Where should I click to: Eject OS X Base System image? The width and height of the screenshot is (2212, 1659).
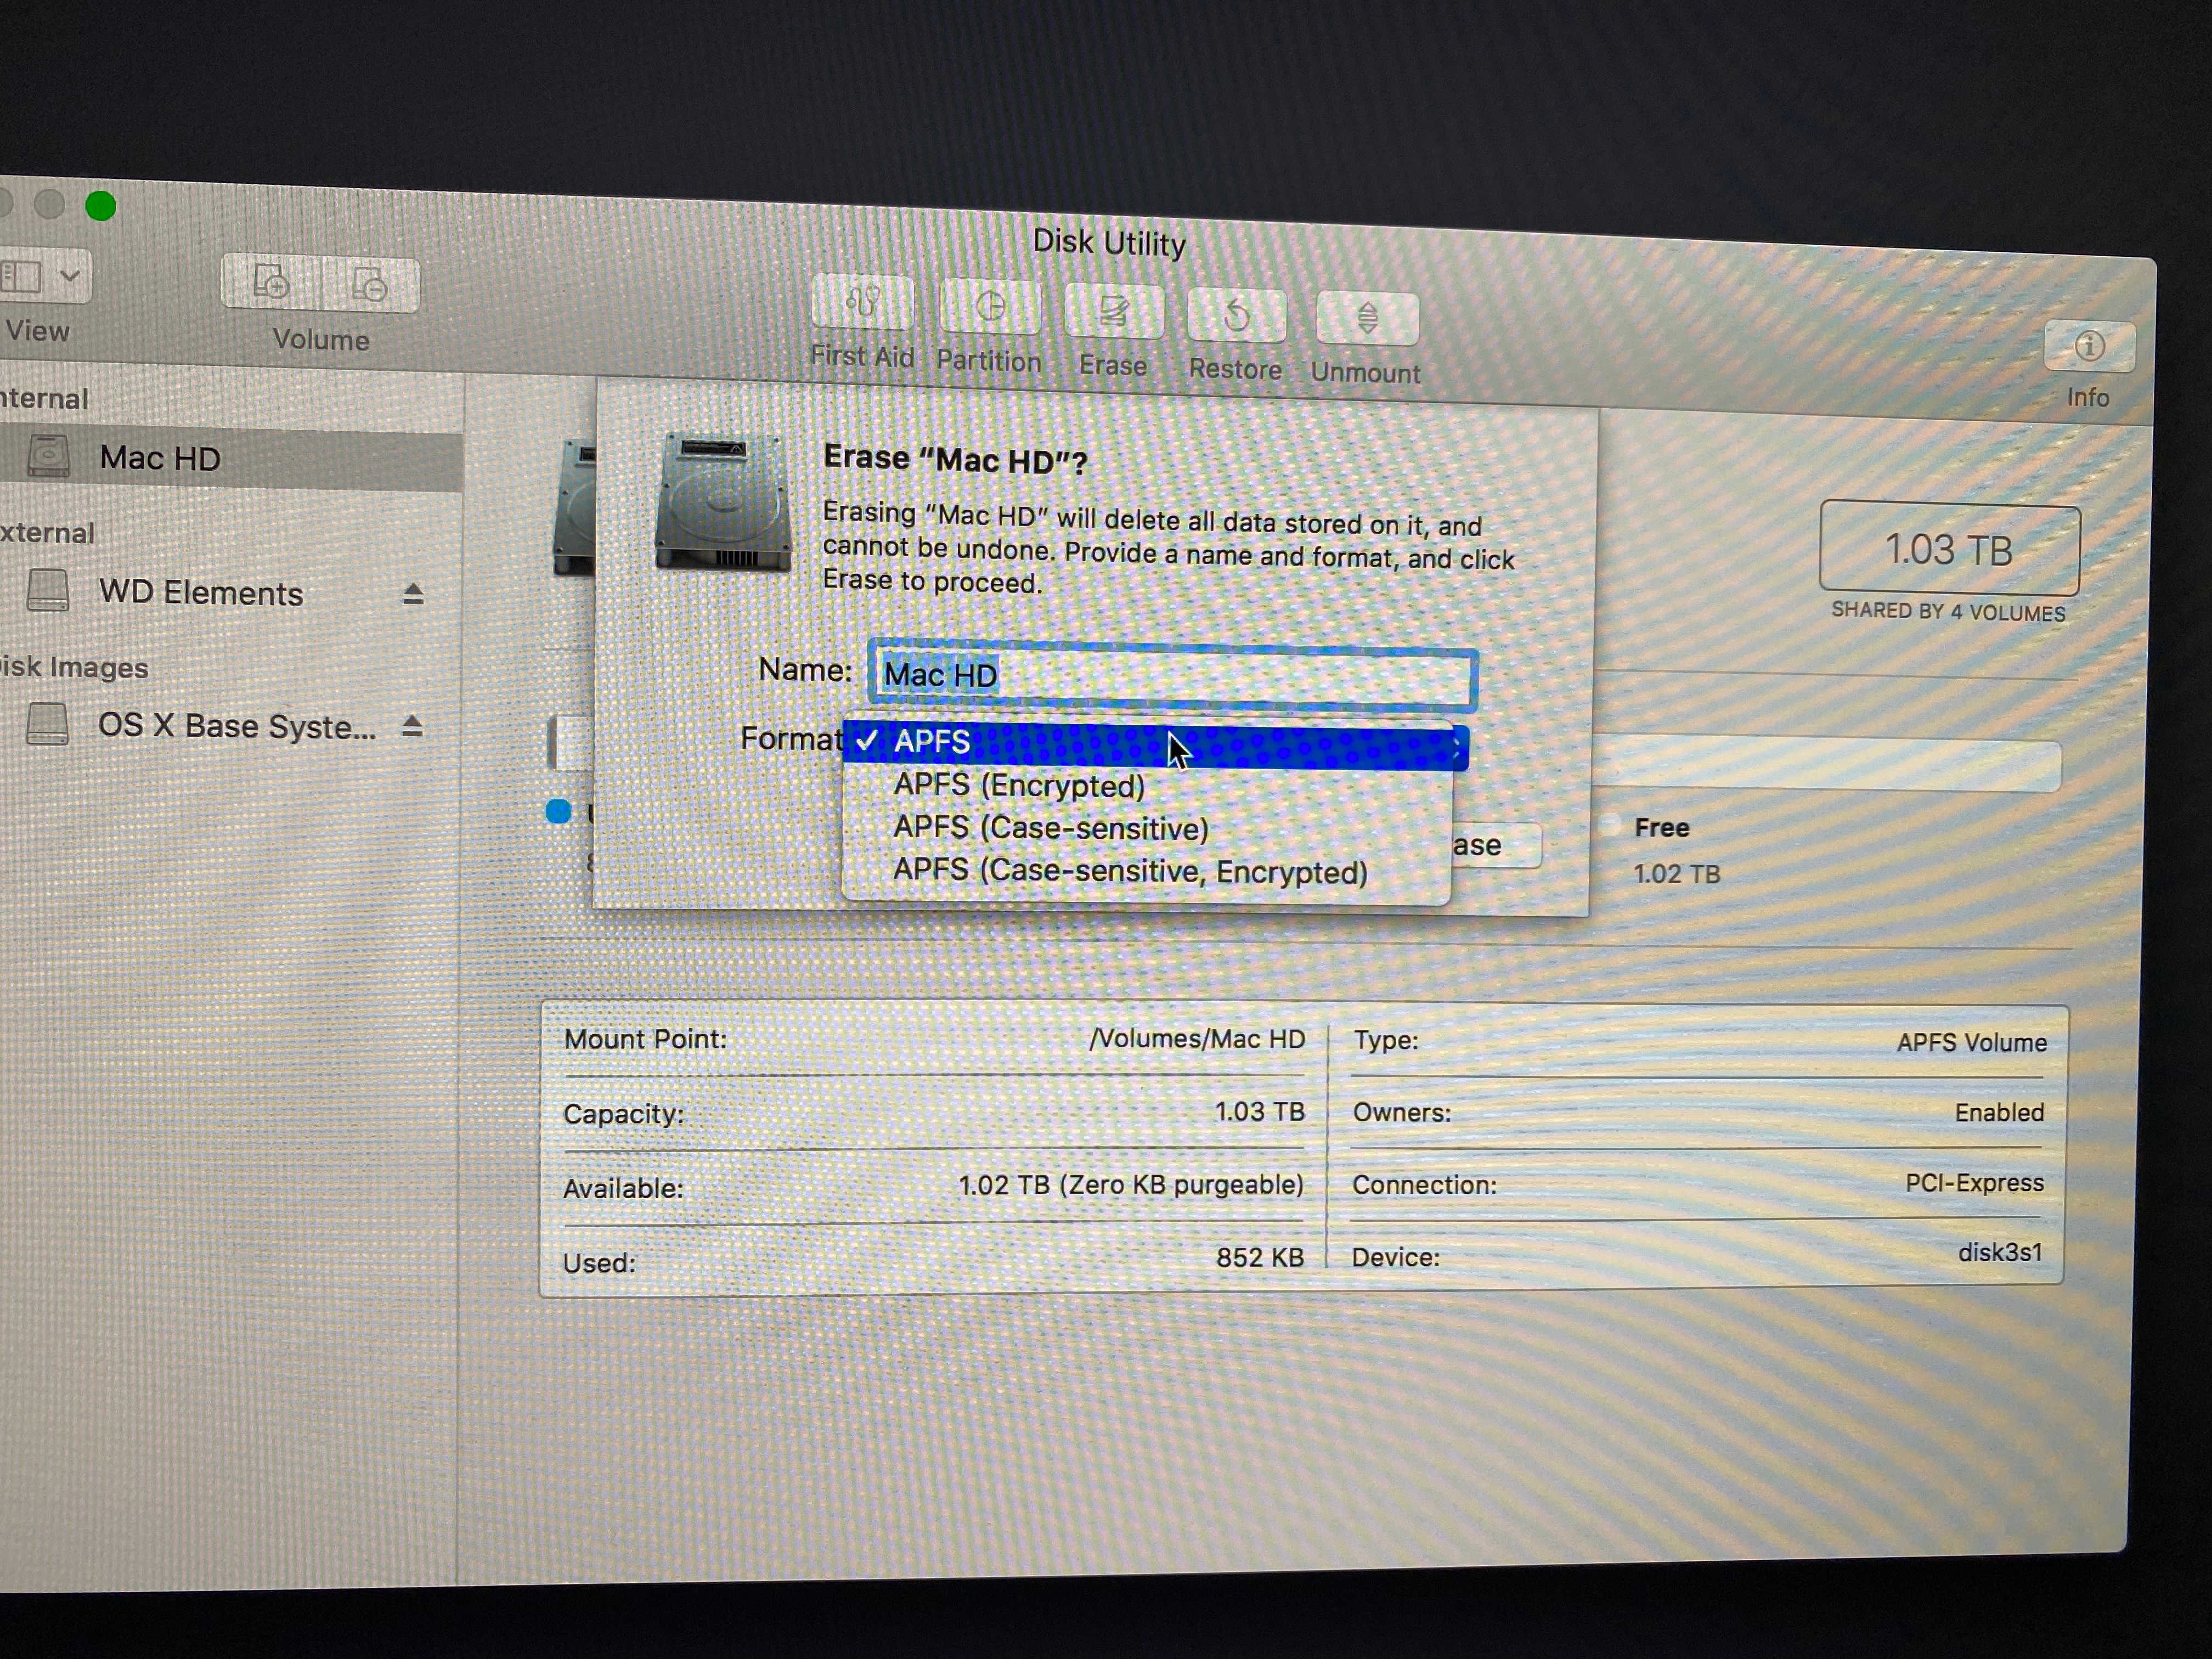click(x=412, y=726)
